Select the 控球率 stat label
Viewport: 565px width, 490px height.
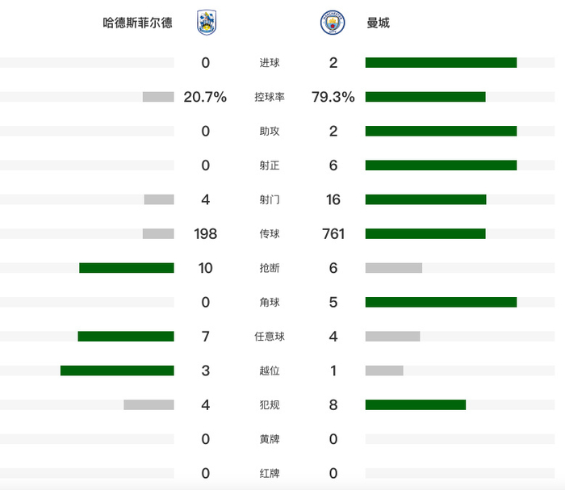click(x=270, y=97)
